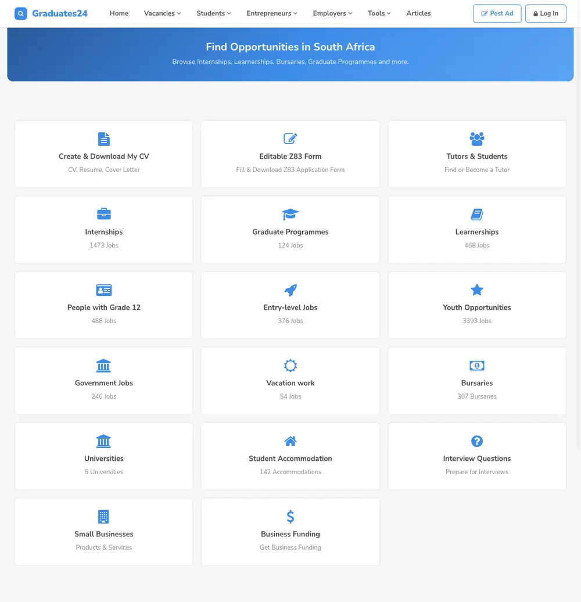Open the People with Grade 12 title link
This screenshot has height=602, width=581.
click(103, 307)
